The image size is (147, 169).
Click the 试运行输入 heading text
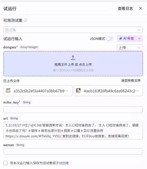tap(13, 39)
